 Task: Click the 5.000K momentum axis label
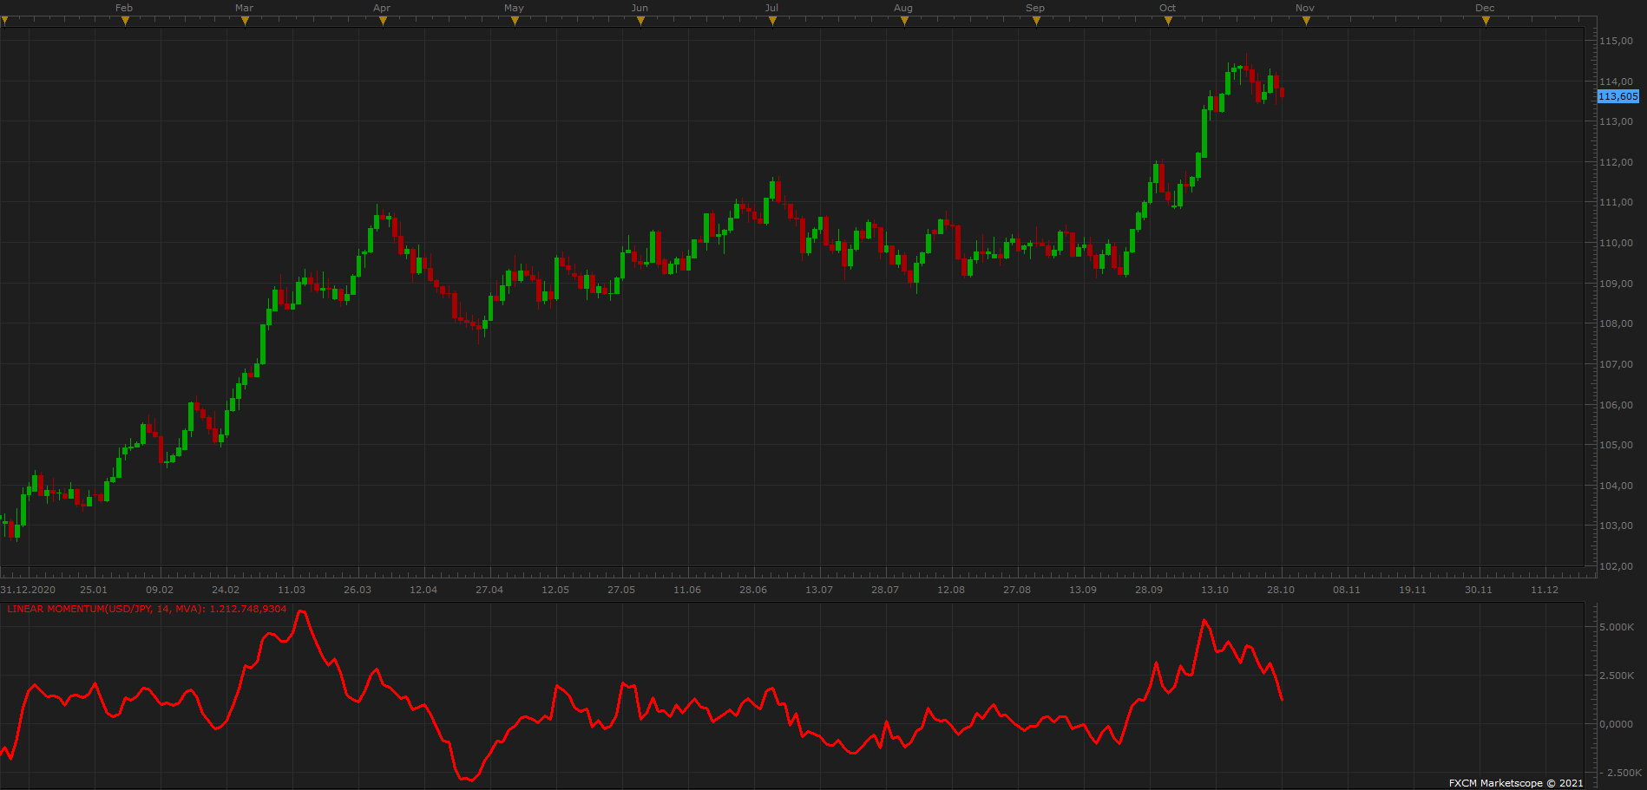coord(1617,627)
